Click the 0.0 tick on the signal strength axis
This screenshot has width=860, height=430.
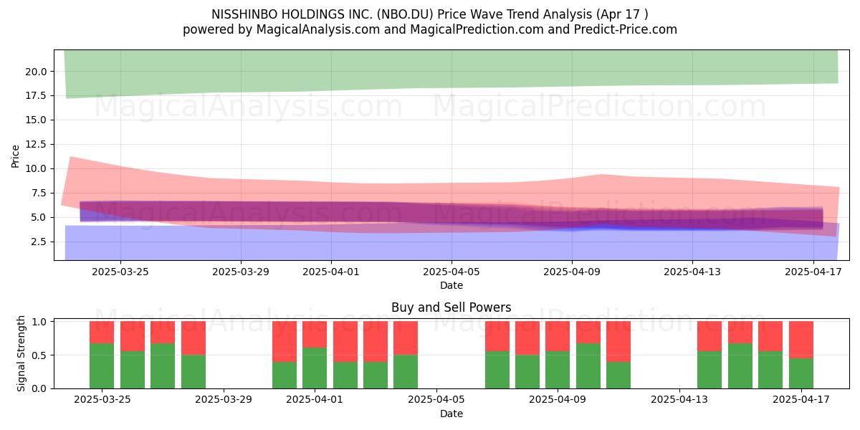[39, 388]
